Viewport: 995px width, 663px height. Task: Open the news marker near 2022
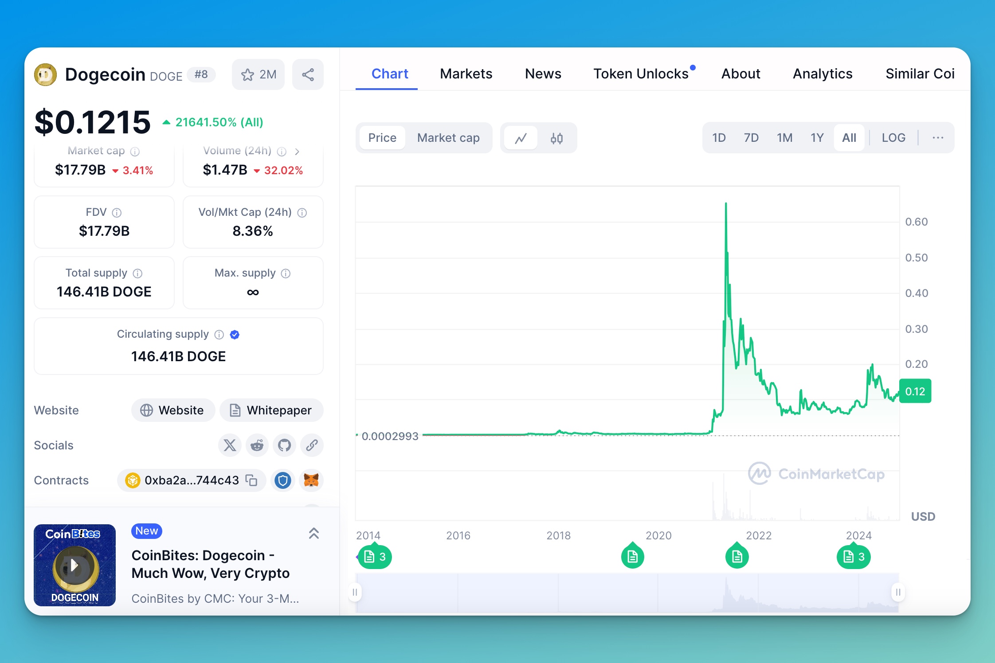point(737,556)
